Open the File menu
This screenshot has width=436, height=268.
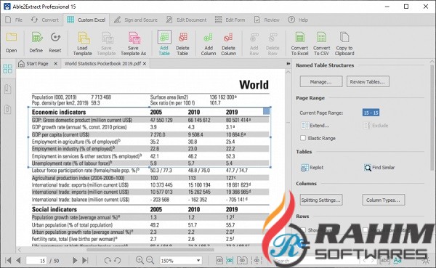click(14, 20)
